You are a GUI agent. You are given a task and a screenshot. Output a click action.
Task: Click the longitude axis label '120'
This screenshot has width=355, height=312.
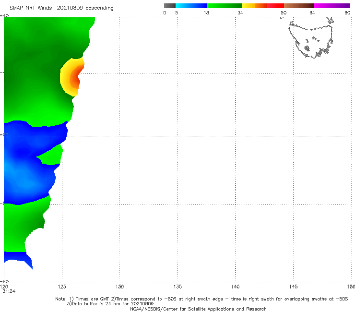4,287
